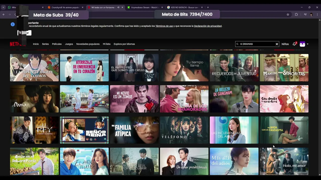The width and height of the screenshot is (321, 180).
Task: Open the Doona thumbnail
Action: [34, 99]
